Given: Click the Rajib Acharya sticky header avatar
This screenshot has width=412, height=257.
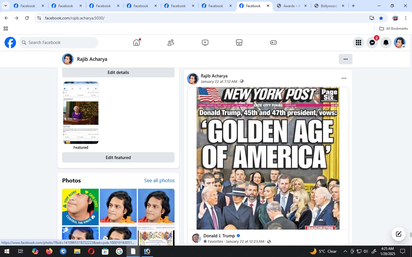Looking at the screenshot, I should coord(68,59).
